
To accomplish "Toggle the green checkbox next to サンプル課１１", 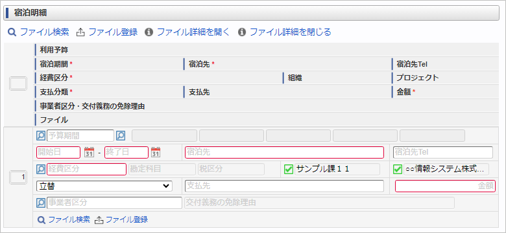I will coord(288,169).
